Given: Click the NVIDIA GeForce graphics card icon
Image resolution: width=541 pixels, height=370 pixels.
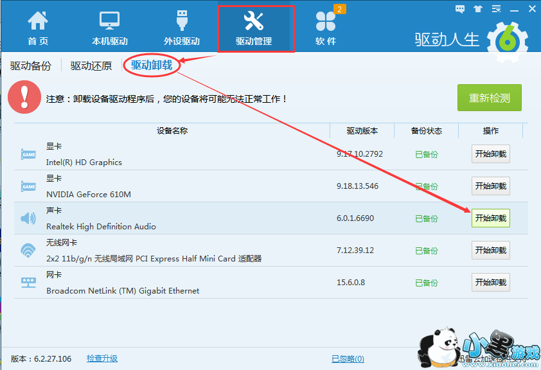Looking at the screenshot, I should point(28,186).
